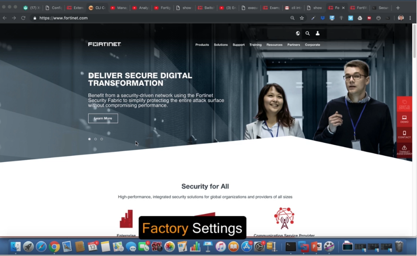Select the first carousel slide dot

(x=90, y=139)
